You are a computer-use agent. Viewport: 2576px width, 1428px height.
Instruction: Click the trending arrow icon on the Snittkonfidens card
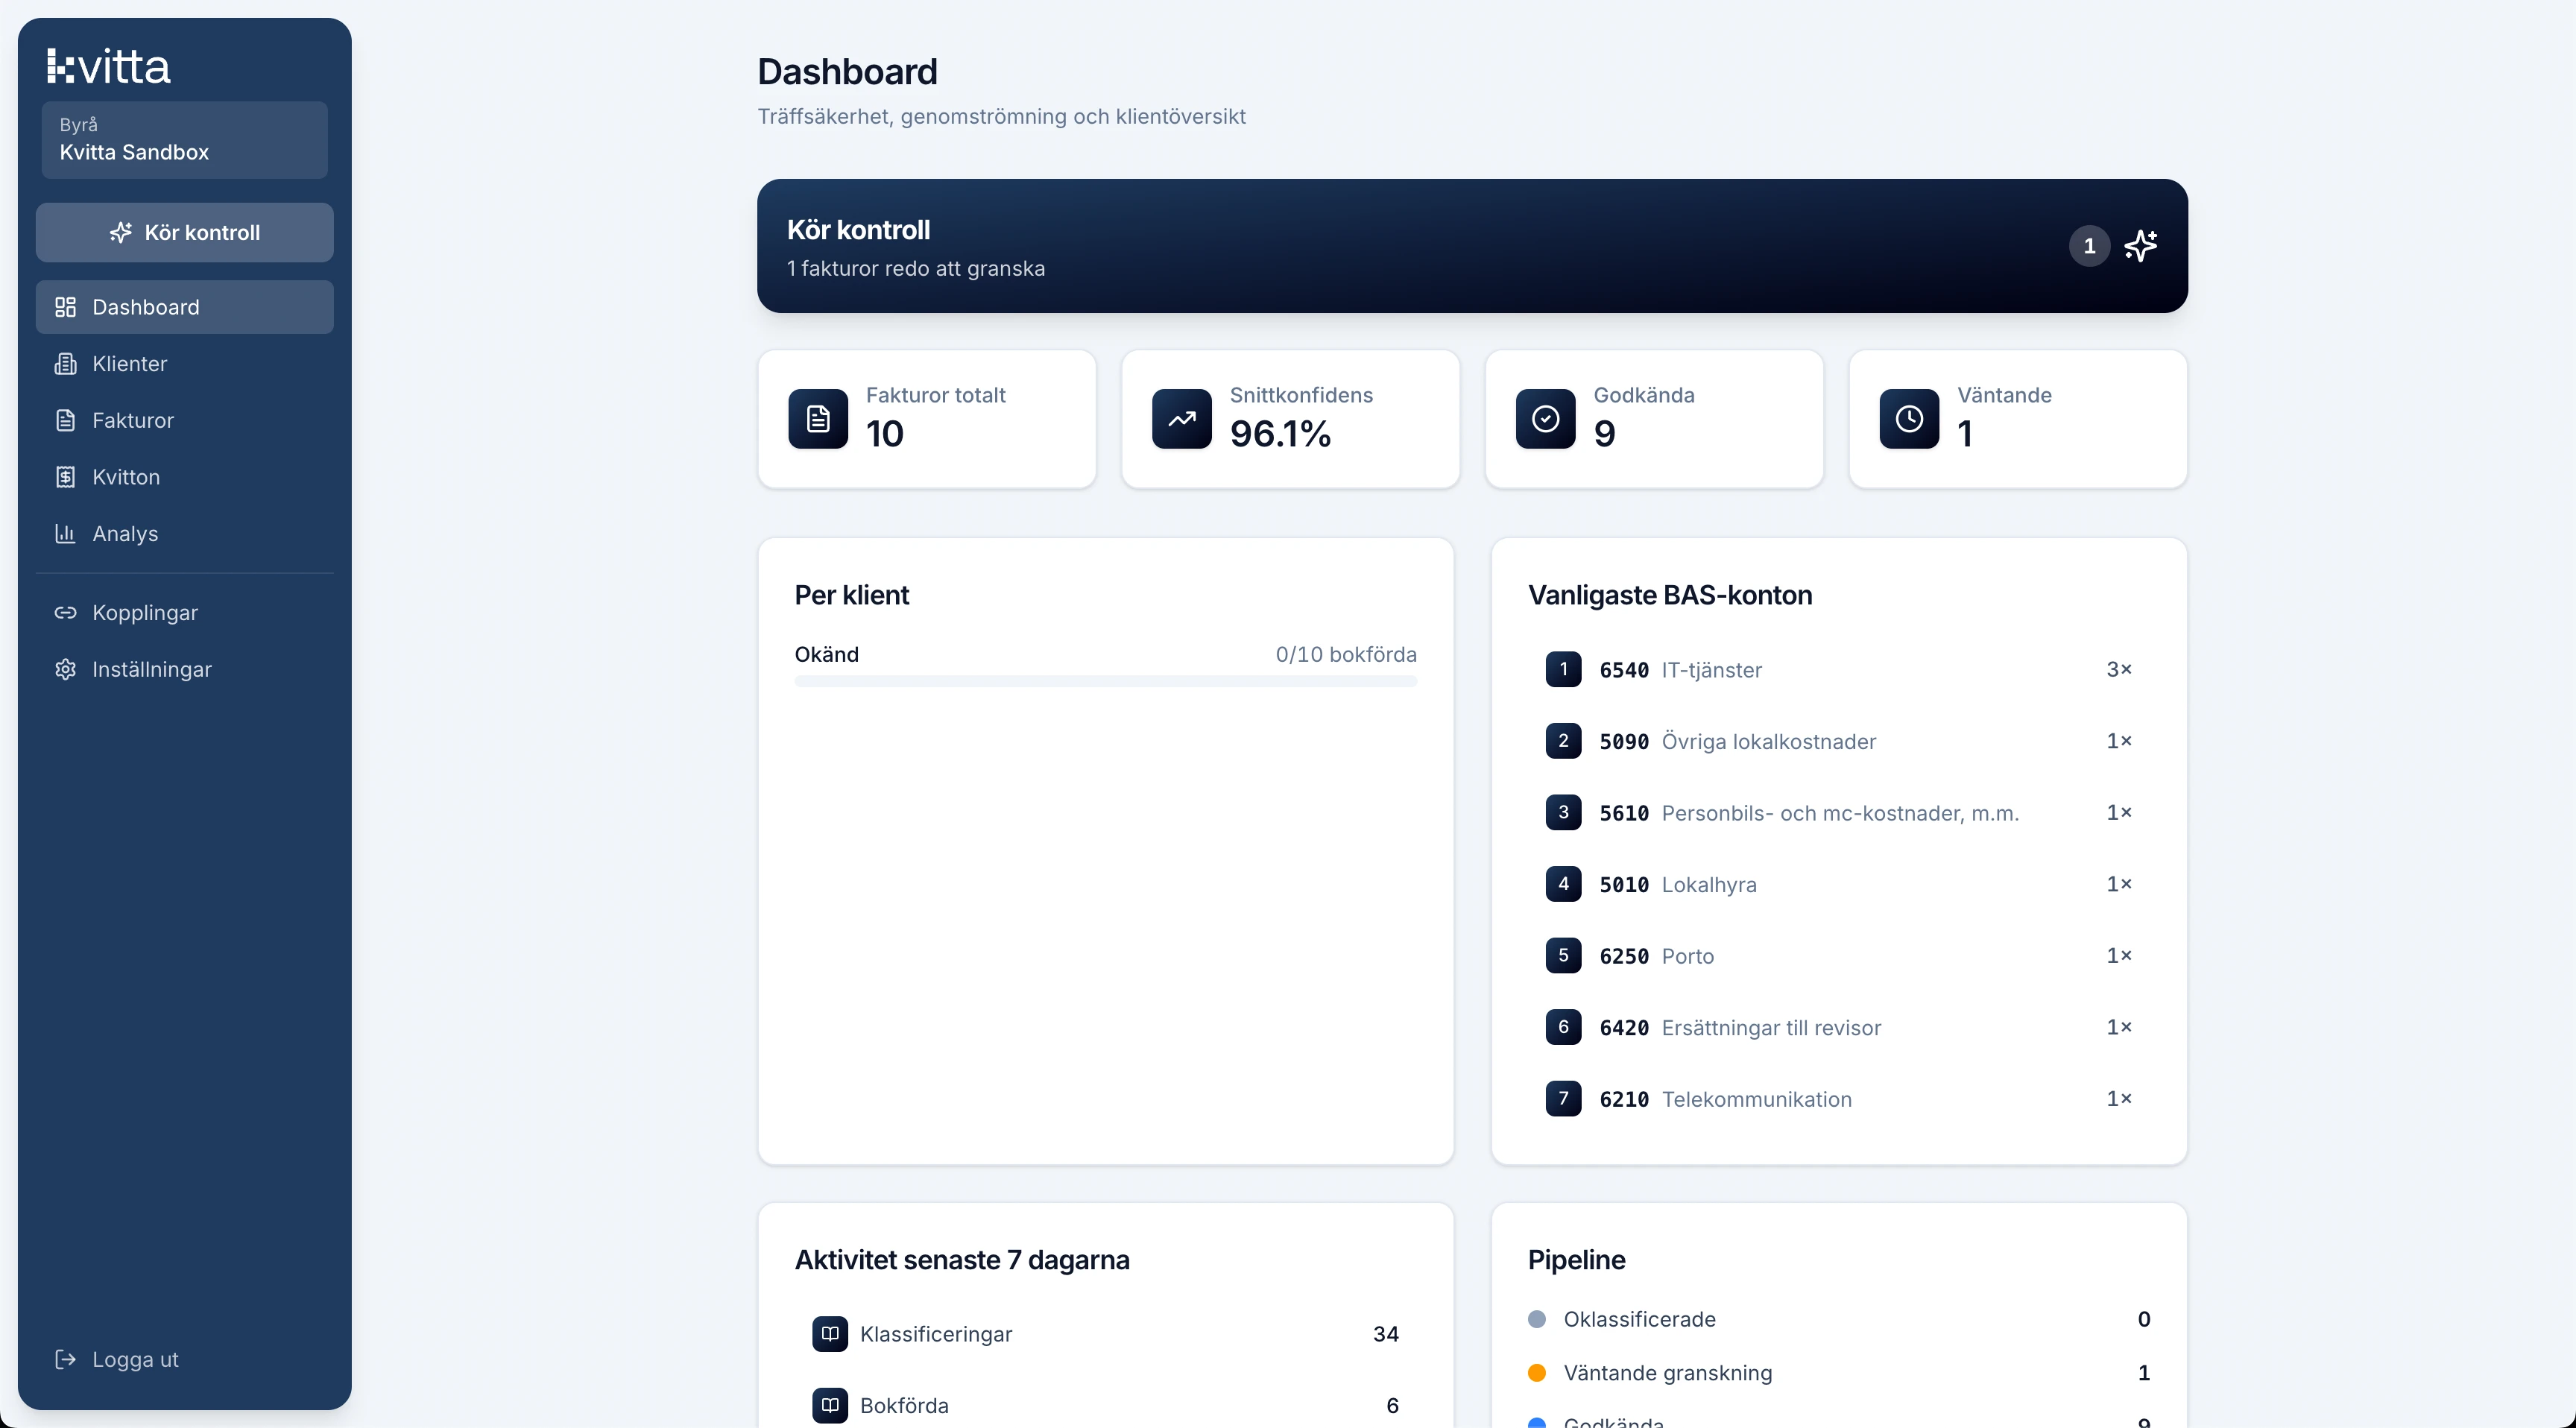(1182, 419)
